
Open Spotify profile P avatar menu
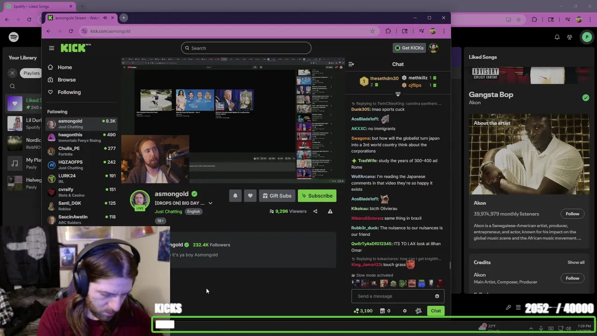[587, 37]
